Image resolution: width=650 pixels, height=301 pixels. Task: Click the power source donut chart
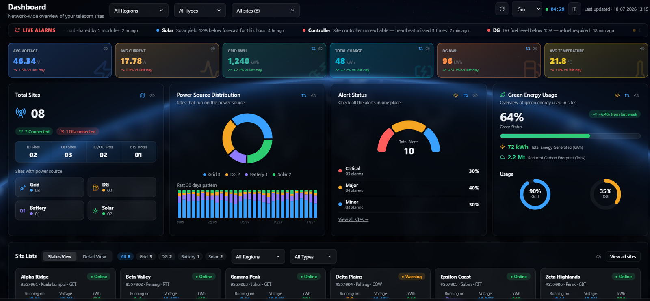(247, 138)
